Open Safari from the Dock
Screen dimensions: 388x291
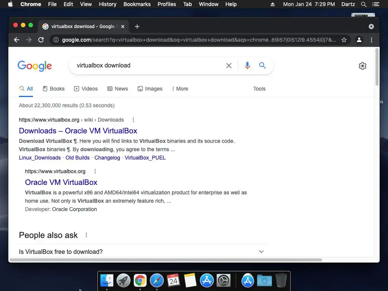coord(156,281)
